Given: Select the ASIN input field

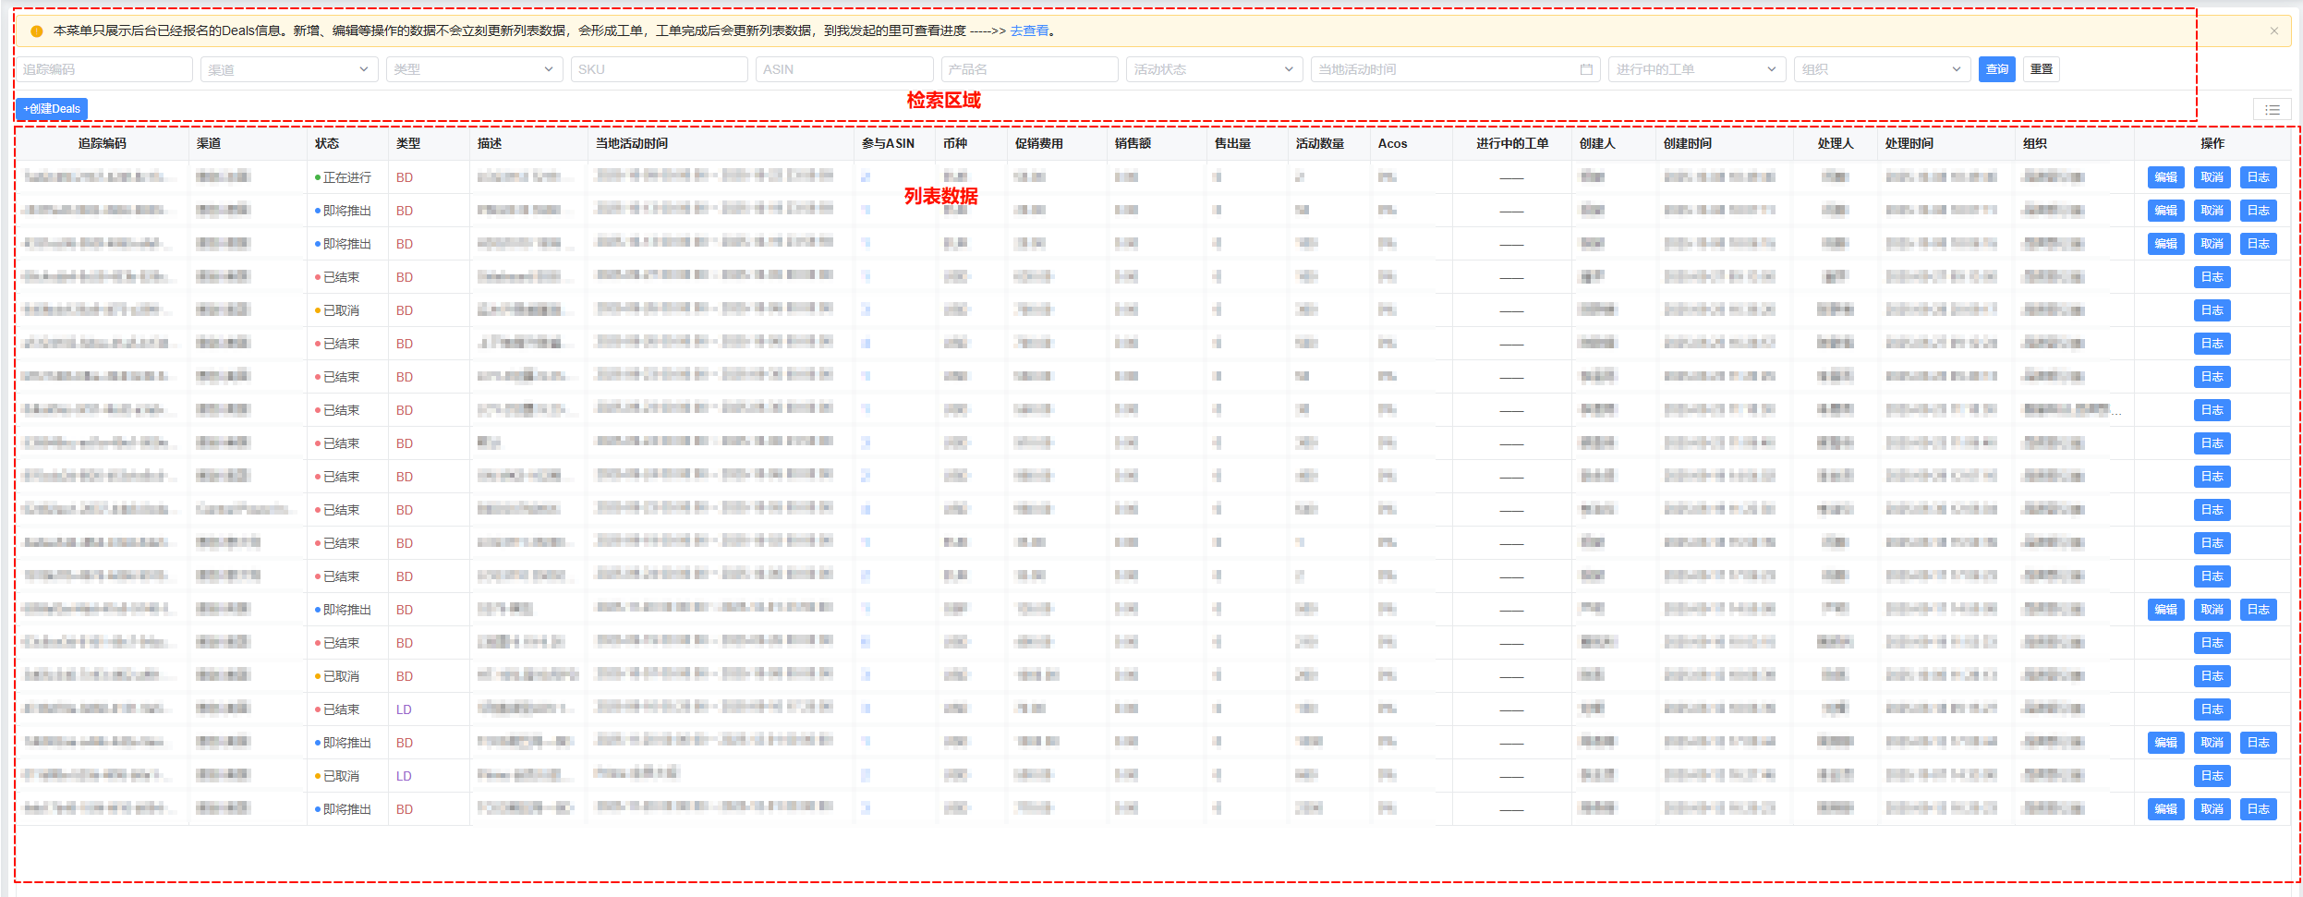Looking at the screenshot, I should tap(843, 69).
